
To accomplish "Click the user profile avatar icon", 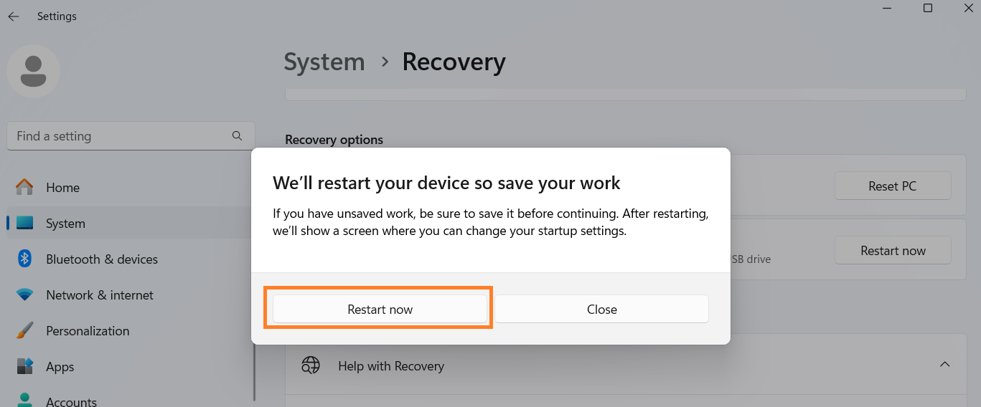I will point(33,71).
